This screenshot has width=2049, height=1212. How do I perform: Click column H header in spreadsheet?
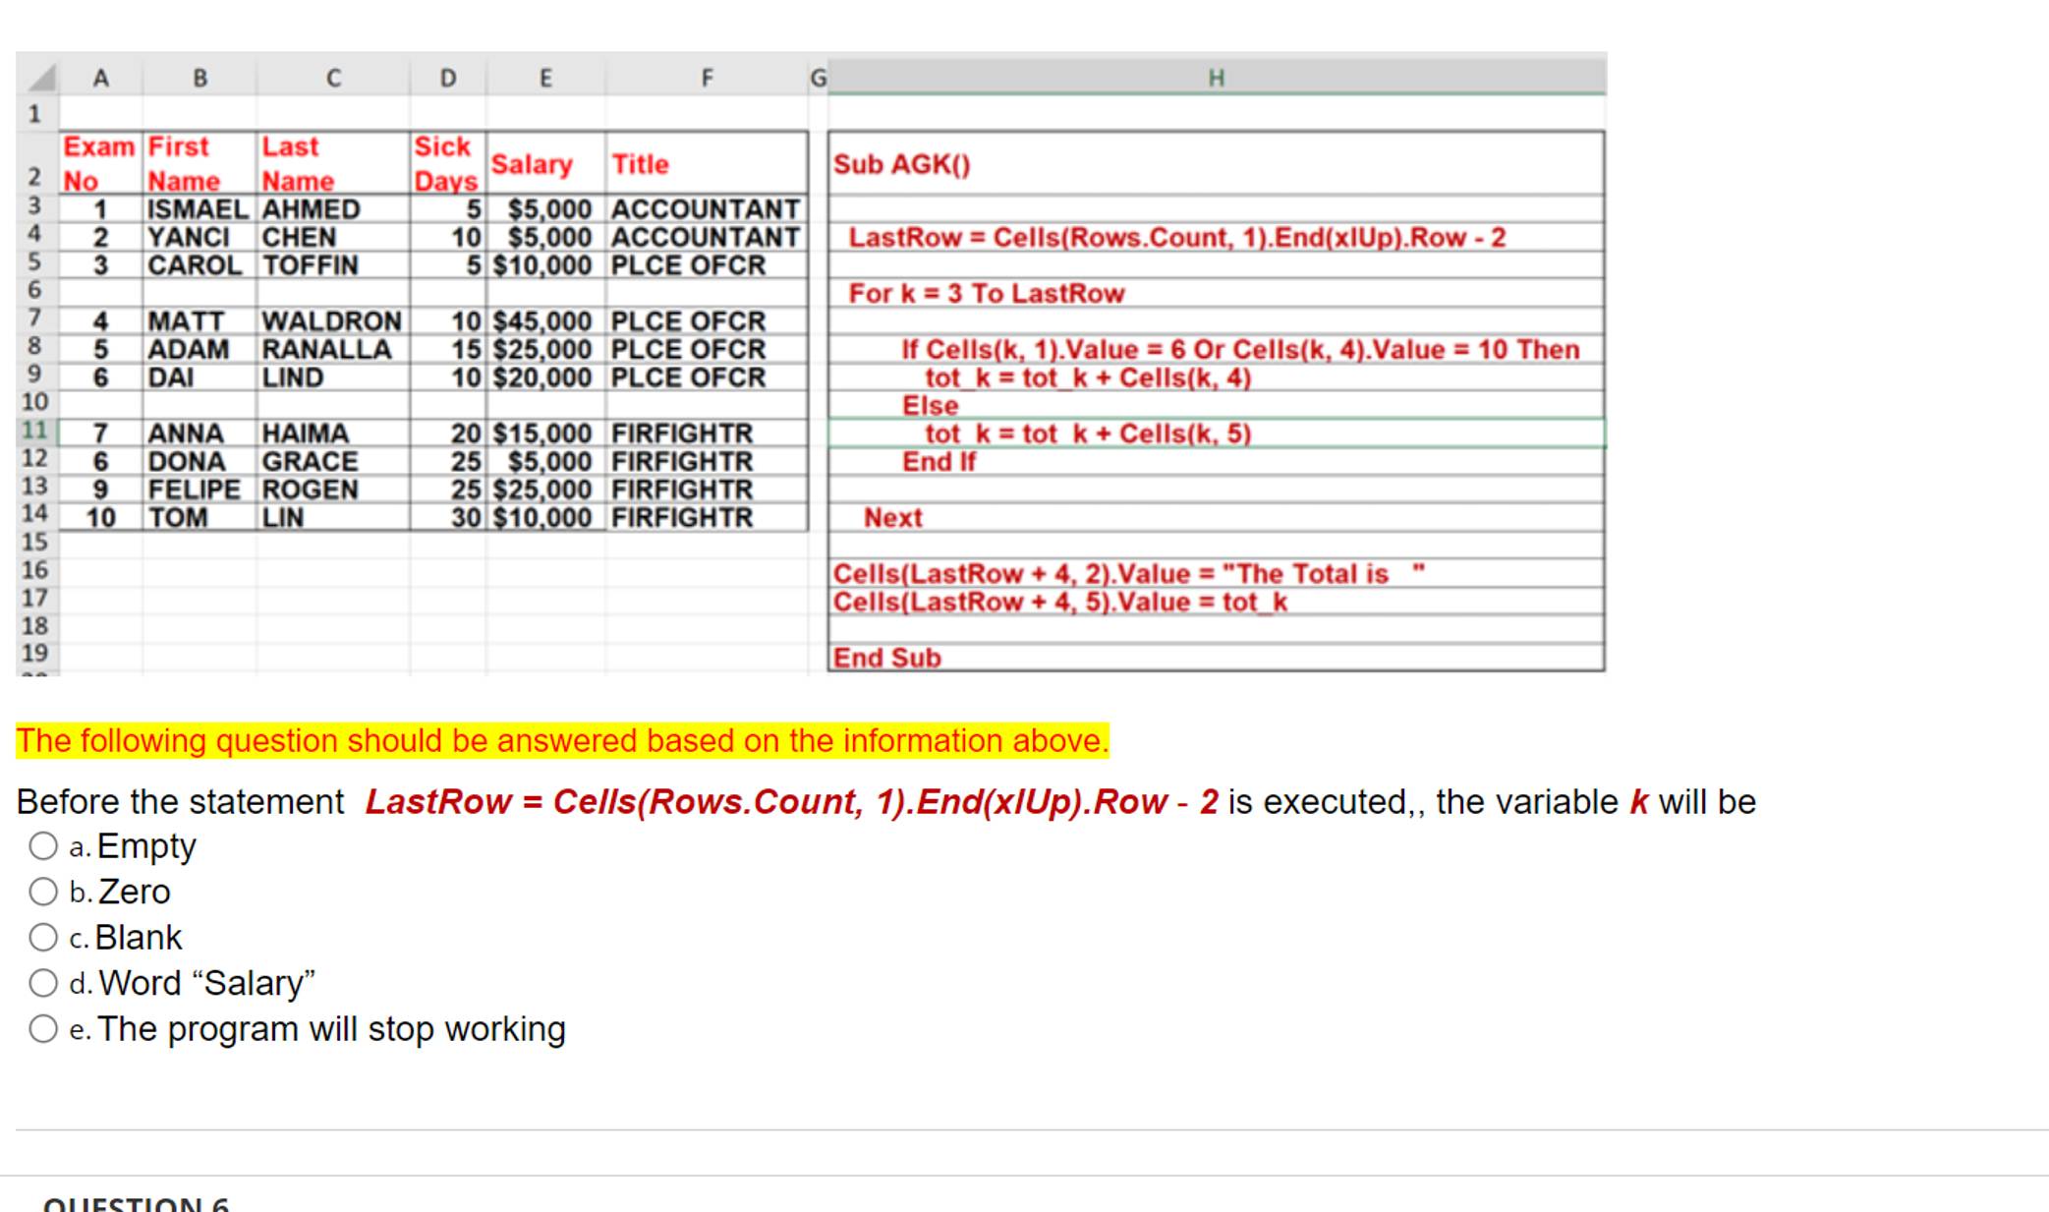[x=1216, y=78]
